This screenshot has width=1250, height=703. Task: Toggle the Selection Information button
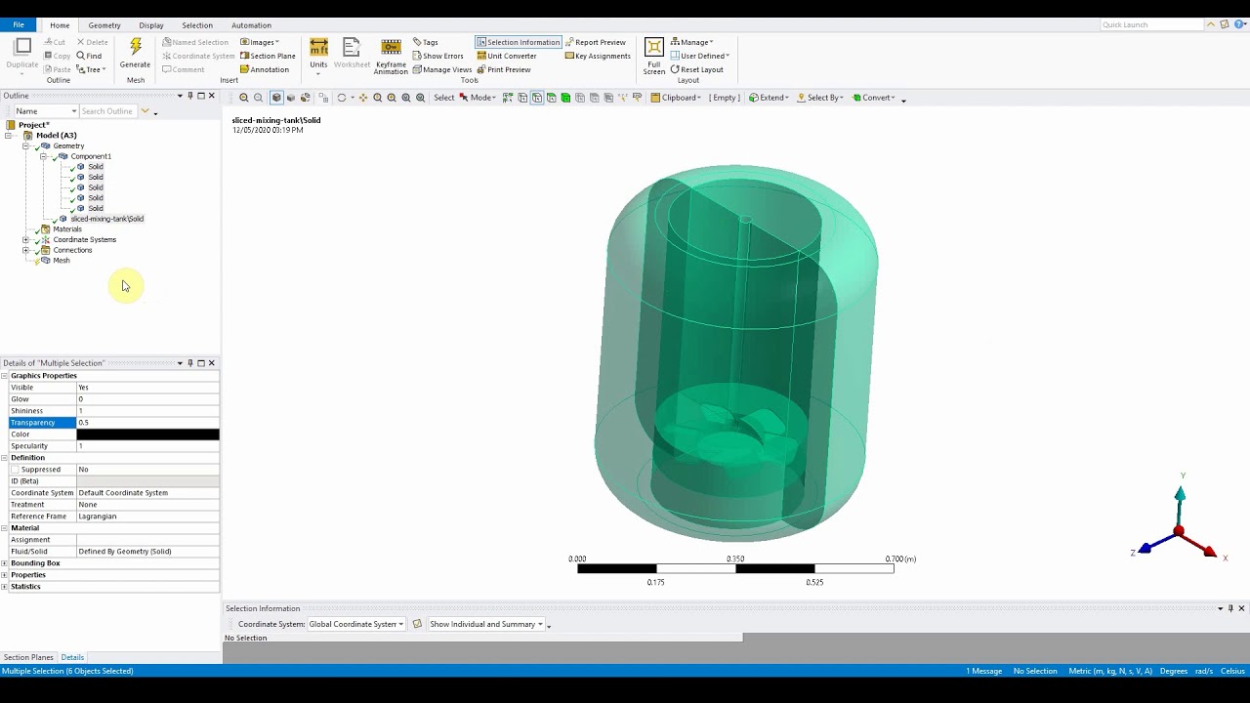coord(519,42)
